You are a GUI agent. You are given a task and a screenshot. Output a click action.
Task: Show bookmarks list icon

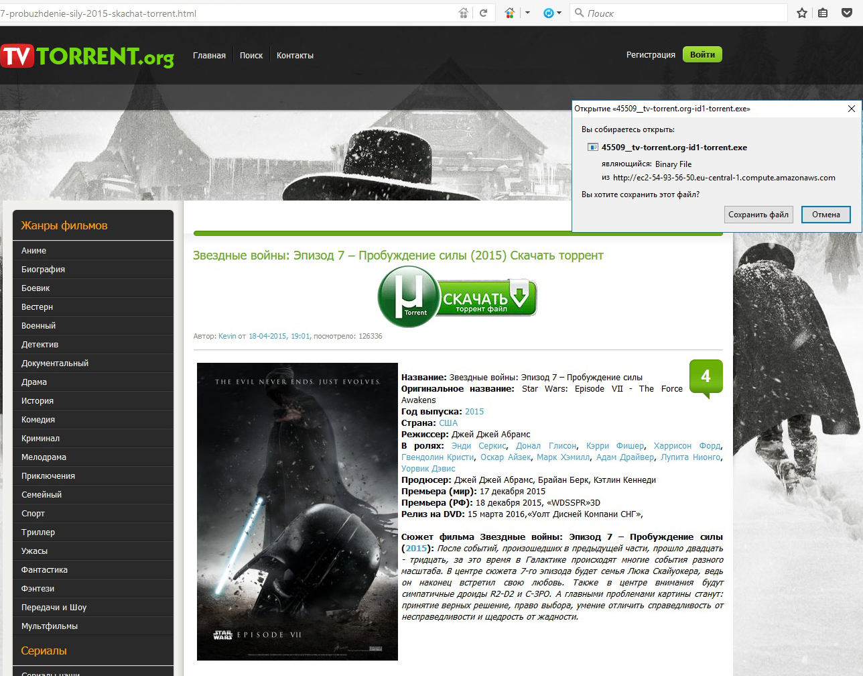click(823, 13)
